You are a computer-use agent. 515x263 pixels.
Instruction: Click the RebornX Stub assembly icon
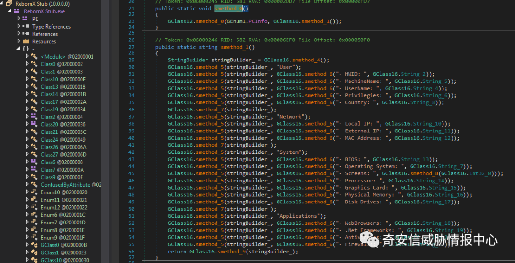tap(9, 4)
